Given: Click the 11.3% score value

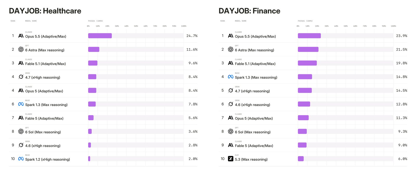Looking at the screenshot, I should pos(402,118).
